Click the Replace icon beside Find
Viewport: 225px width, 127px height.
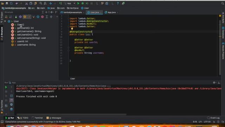pos(45,4)
